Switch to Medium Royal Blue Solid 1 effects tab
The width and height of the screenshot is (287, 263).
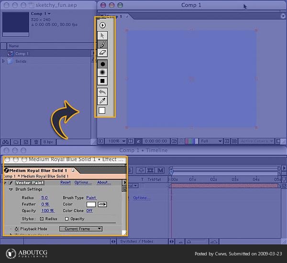pyautogui.click(x=38, y=170)
